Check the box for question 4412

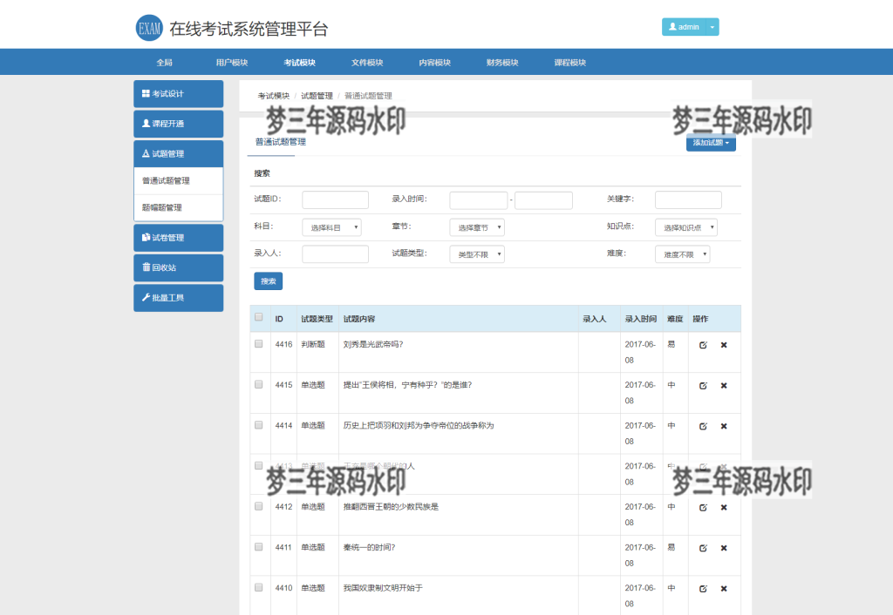[258, 506]
